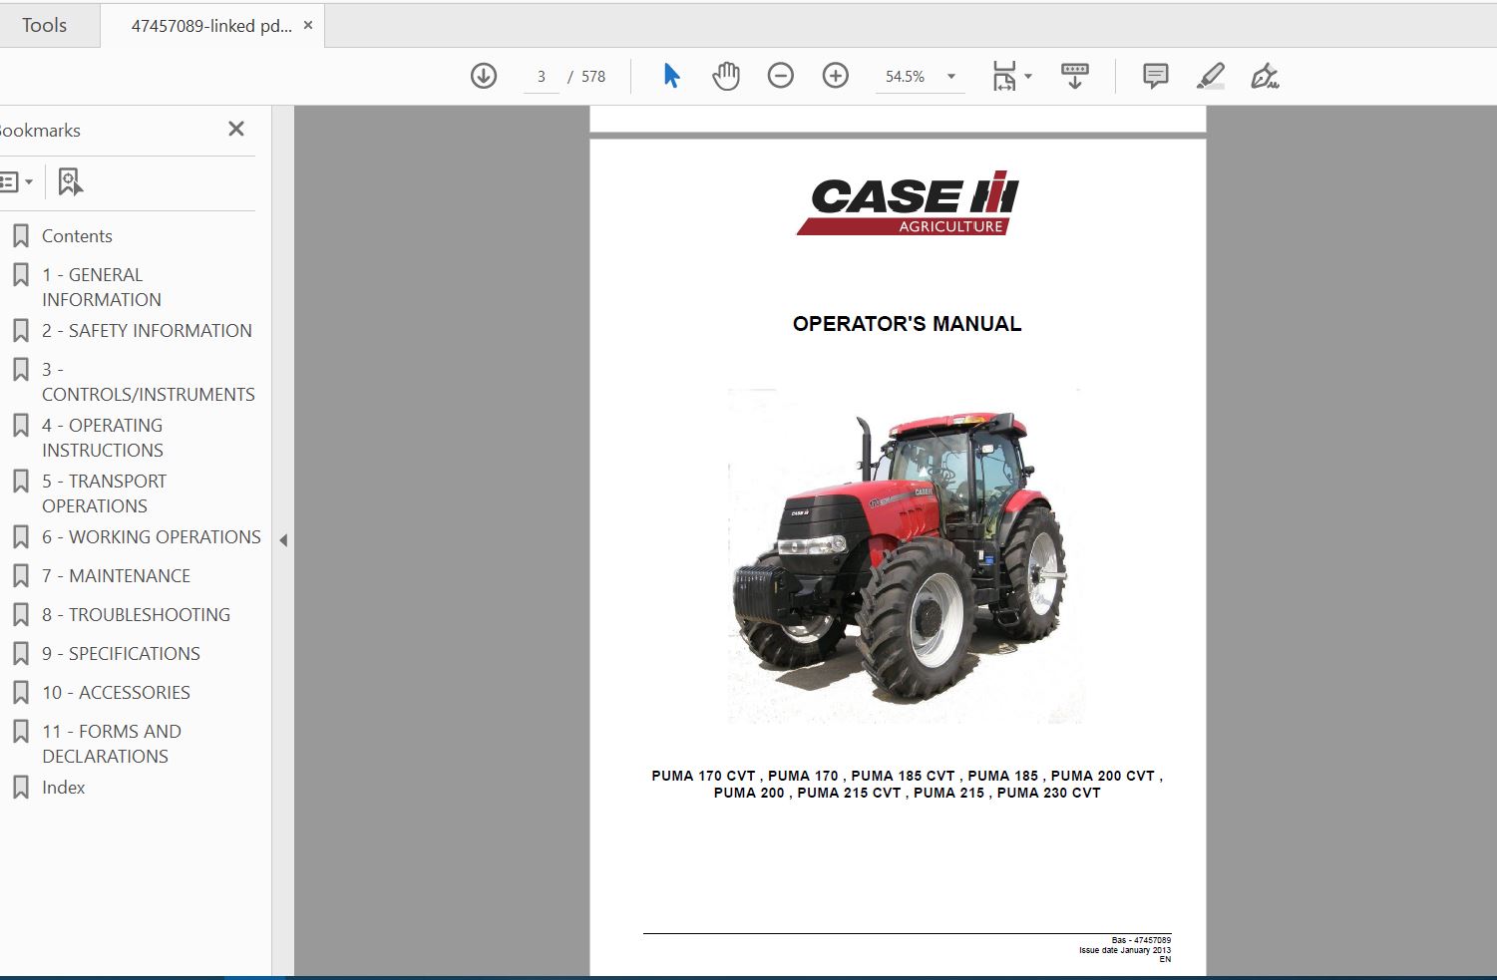Jump to 4 - OPERATING INSTRUCTIONS bookmark

coord(102,438)
